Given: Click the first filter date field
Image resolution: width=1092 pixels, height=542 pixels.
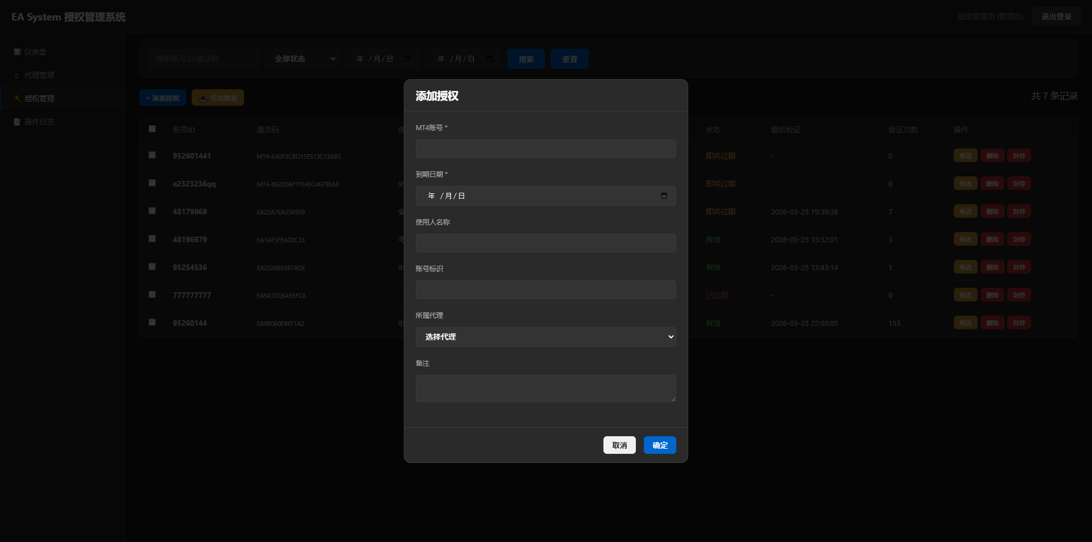Looking at the screenshot, I should pos(382,59).
